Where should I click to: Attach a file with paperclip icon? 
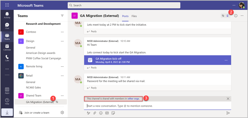pyautogui.click(x=95, y=113)
